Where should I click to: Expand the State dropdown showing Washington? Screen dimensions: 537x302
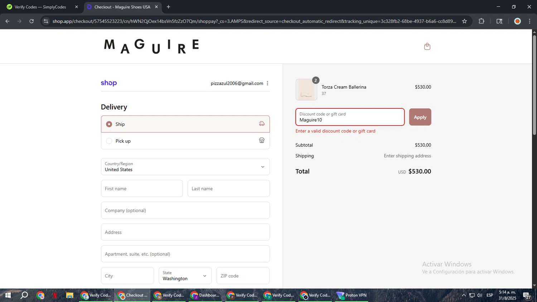point(185,276)
